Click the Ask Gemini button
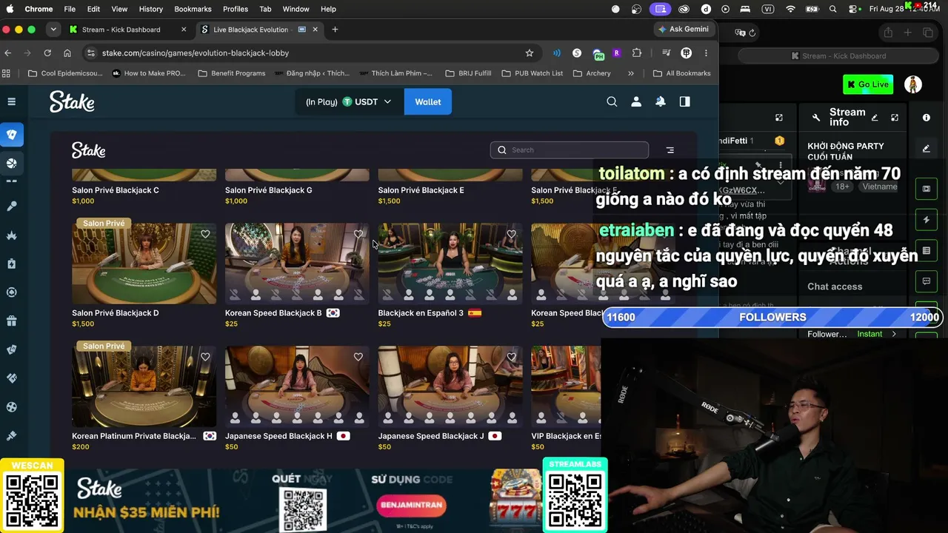948x533 pixels. (684, 30)
